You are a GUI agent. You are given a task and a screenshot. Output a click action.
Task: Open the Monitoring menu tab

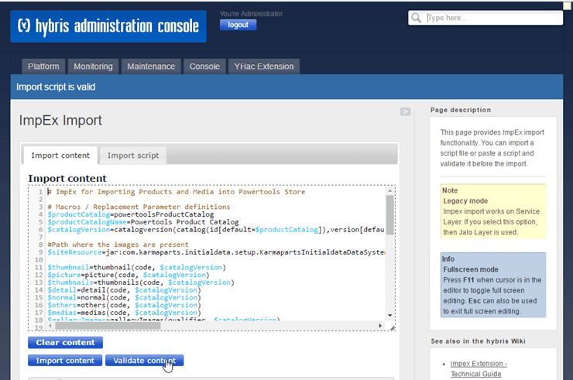pos(93,67)
